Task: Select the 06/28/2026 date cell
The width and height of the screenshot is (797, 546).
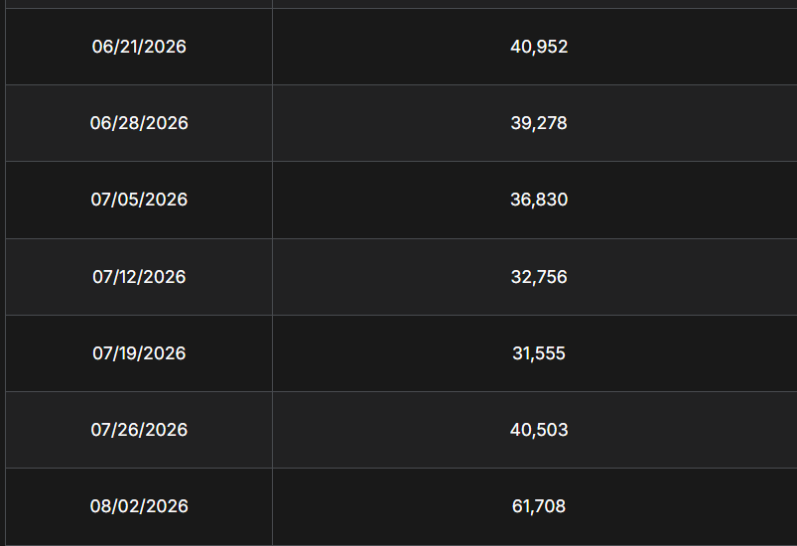Action: [139, 123]
